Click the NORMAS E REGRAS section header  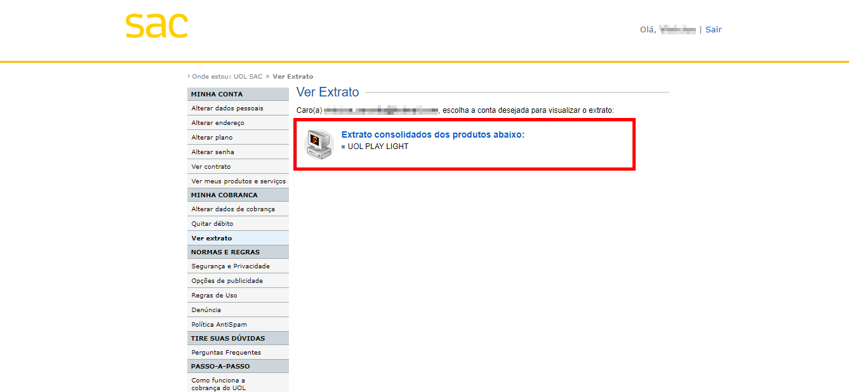238,252
